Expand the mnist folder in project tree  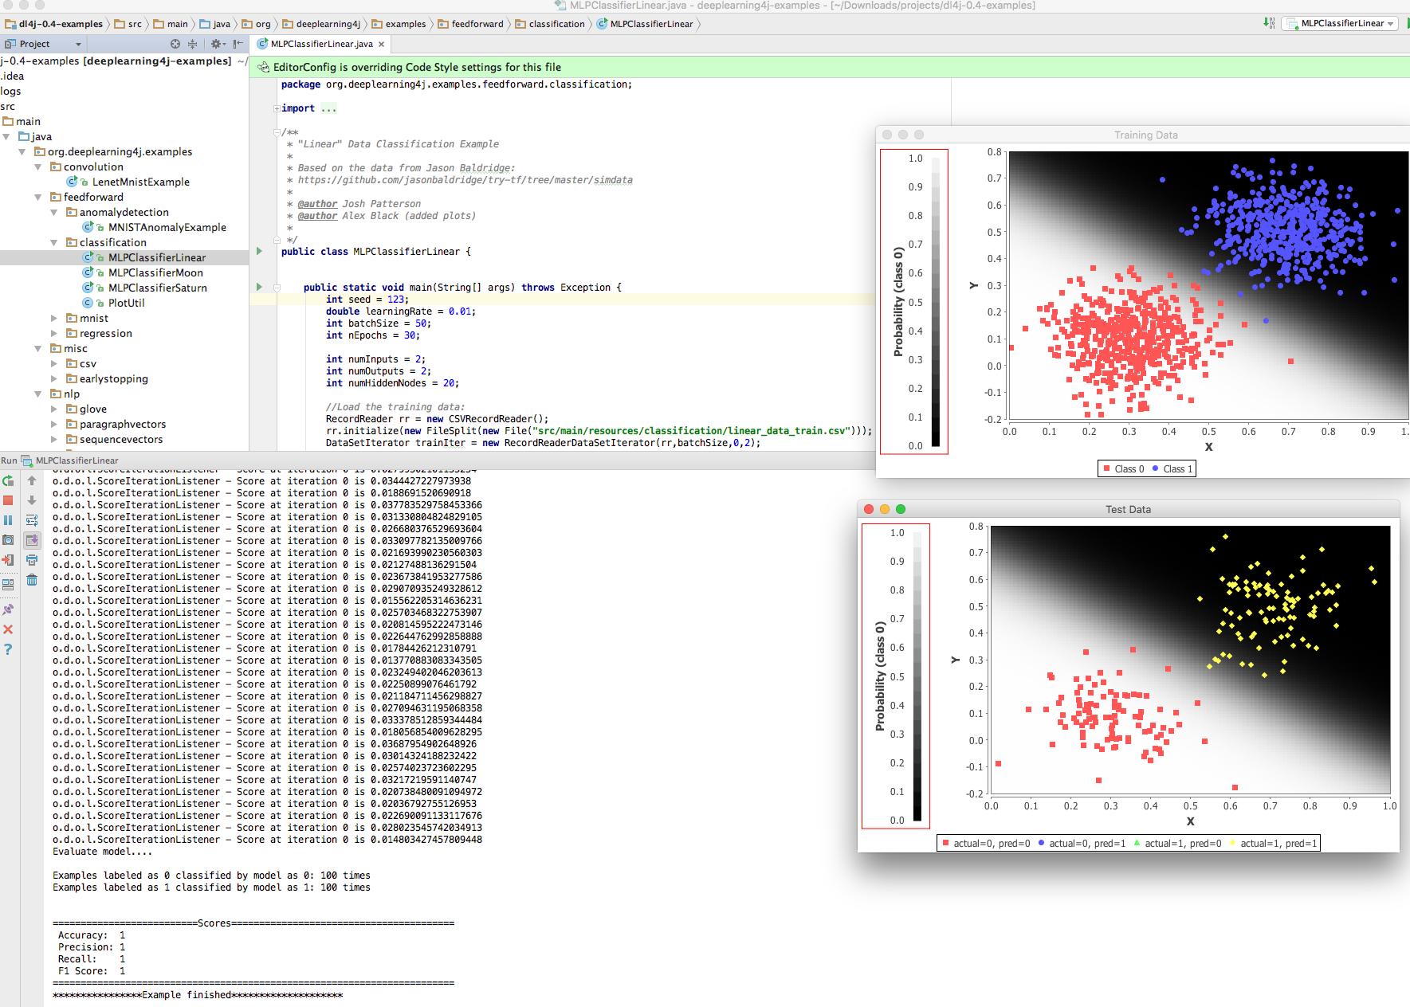coord(54,318)
